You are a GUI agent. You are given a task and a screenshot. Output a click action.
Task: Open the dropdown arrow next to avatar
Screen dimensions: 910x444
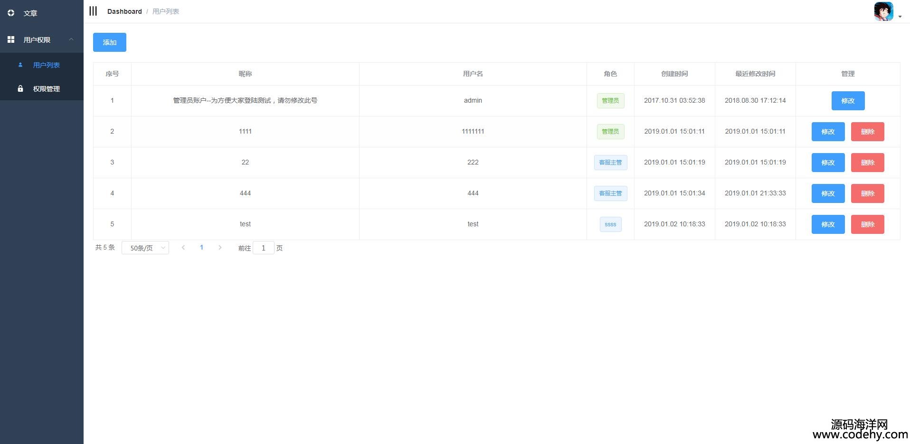(900, 17)
